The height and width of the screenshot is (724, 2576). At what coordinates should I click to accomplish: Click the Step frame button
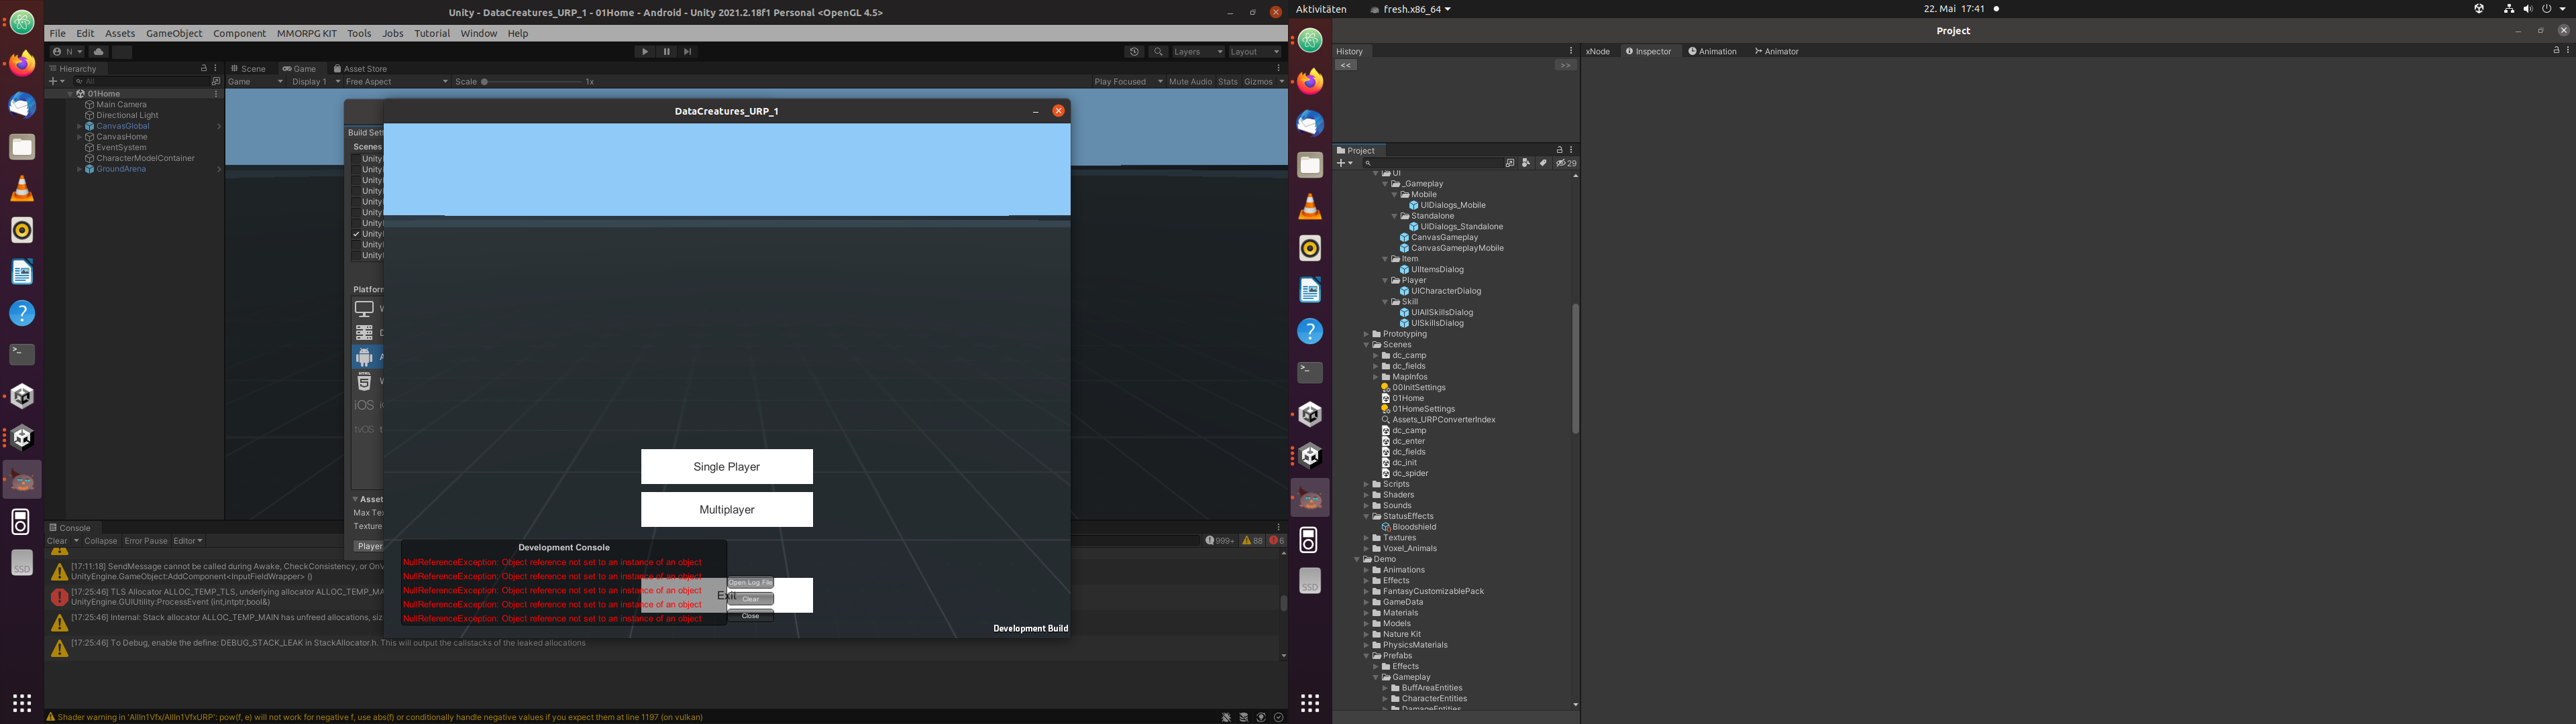pos(687,52)
